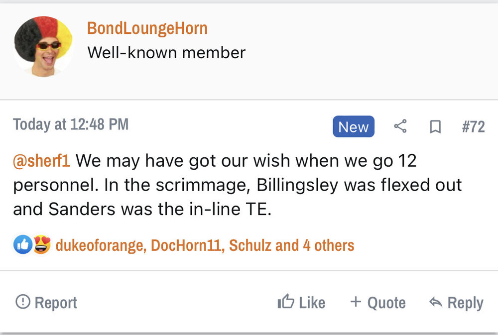The image size is (498, 335).
Task: Add post to multi-quote with + Quote
Action: tap(378, 303)
